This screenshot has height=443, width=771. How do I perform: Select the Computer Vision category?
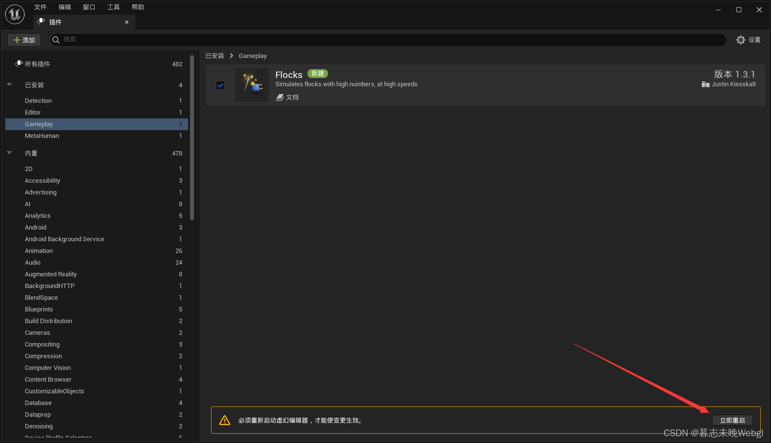coord(96,368)
